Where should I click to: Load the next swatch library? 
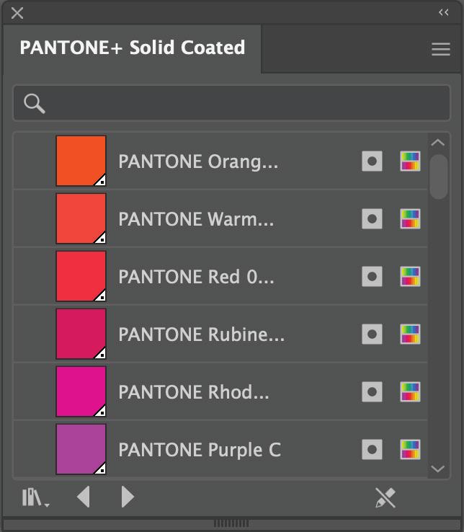pos(128,497)
